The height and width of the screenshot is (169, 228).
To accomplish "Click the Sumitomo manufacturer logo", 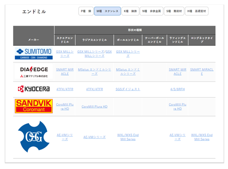I will [34, 53].
